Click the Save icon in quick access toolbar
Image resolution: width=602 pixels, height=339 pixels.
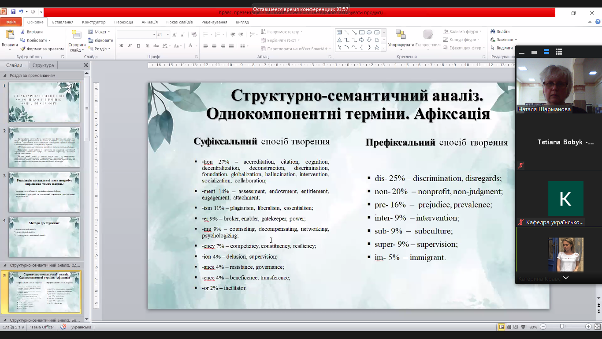(x=13, y=12)
